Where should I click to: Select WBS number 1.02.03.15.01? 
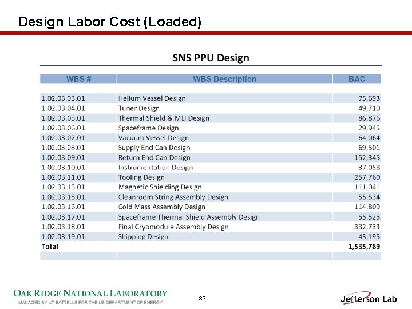click(x=64, y=197)
